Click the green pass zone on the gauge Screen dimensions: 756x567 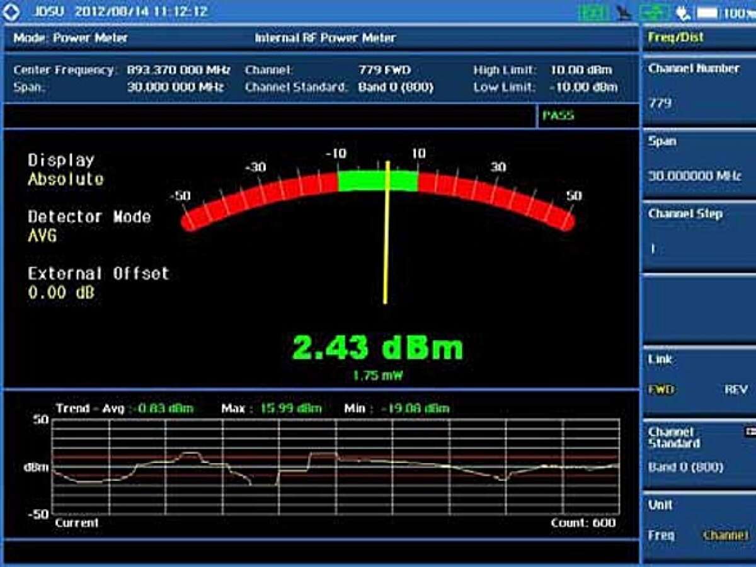coord(378,180)
